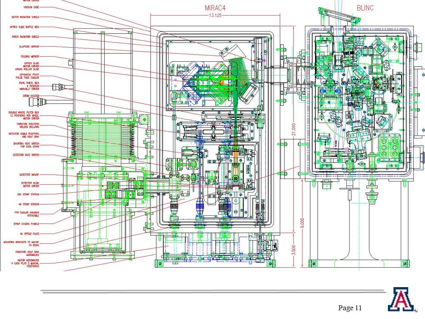425x319 pixels.
Task: Click the '4K OPTICS PLATE' label
Action: coord(30,234)
